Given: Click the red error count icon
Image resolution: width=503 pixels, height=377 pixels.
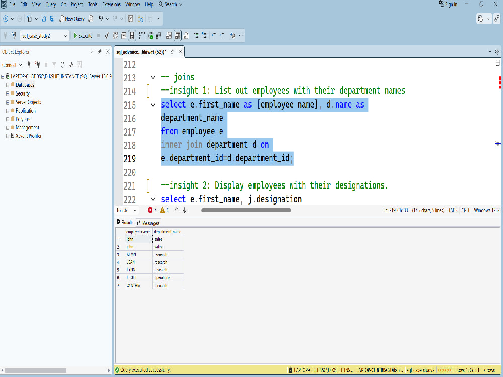Looking at the screenshot, I should click(150, 210).
